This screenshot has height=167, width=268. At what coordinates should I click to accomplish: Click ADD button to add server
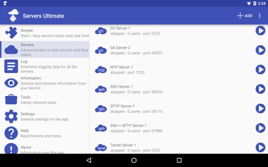[245, 16]
